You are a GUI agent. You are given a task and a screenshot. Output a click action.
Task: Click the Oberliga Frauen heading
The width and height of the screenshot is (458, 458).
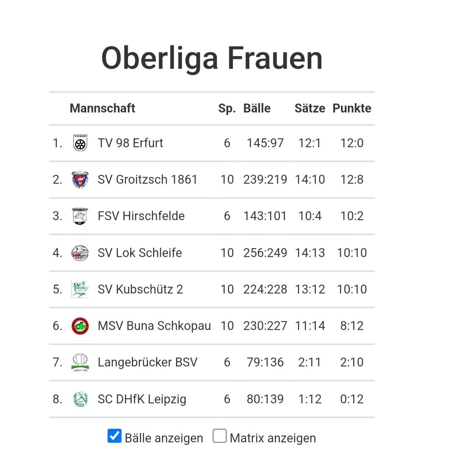pos(212,58)
